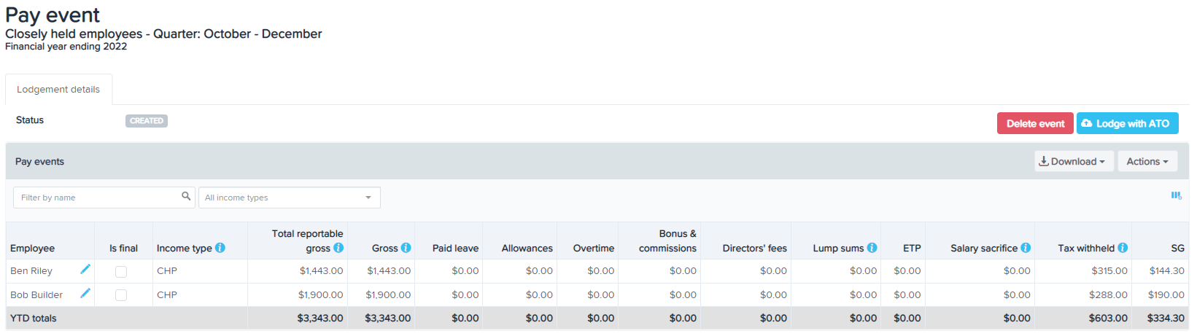The width and height of the screenshot is (1197, 336).
Task: Sort by Employee column header
Action: coord(33,248)
